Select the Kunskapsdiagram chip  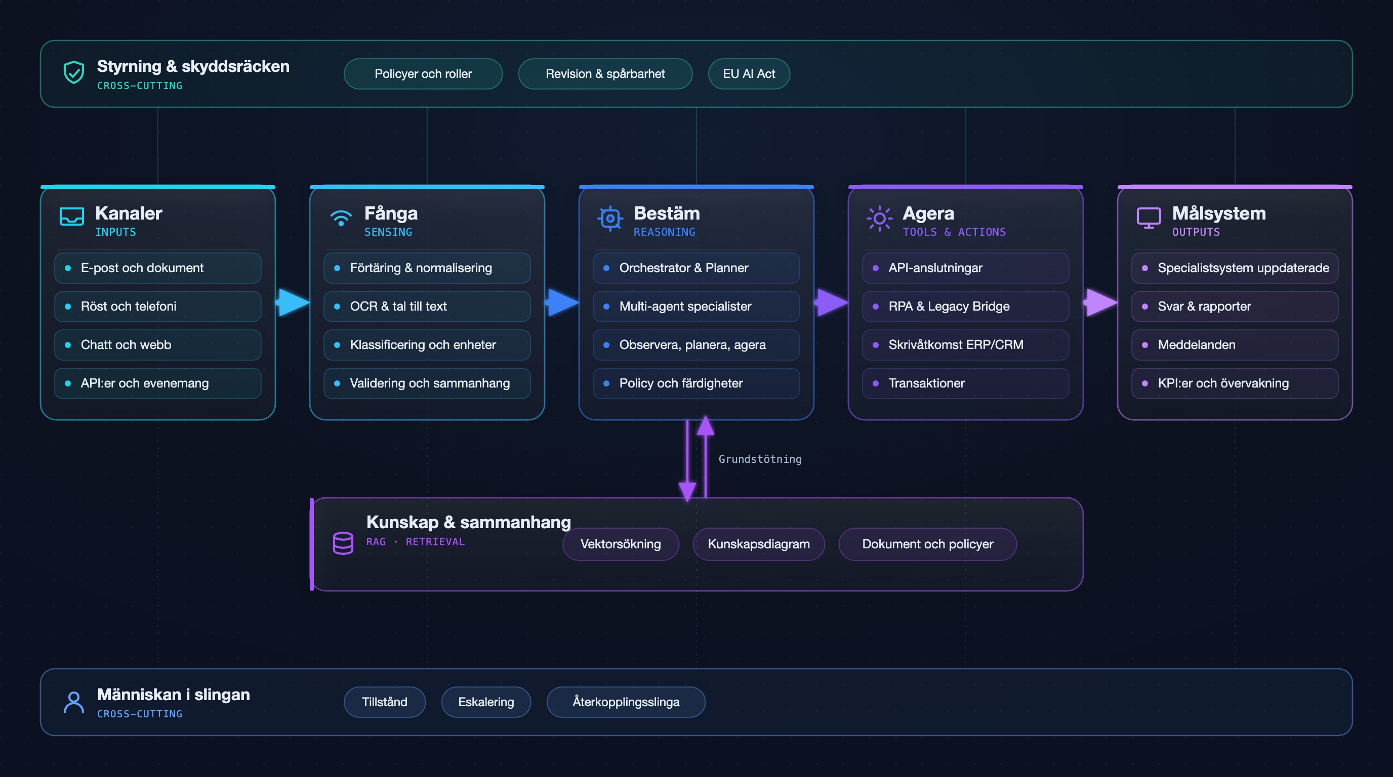[x=759, y=544]
